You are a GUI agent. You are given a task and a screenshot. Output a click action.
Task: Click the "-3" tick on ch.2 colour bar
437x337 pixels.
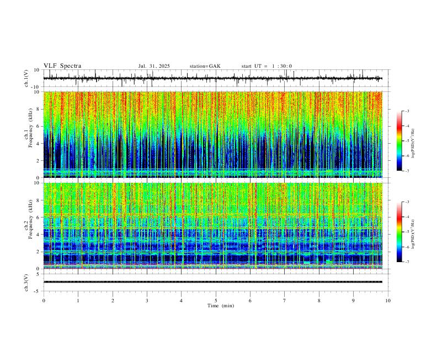pyautogui.click(x=407, y=202)
